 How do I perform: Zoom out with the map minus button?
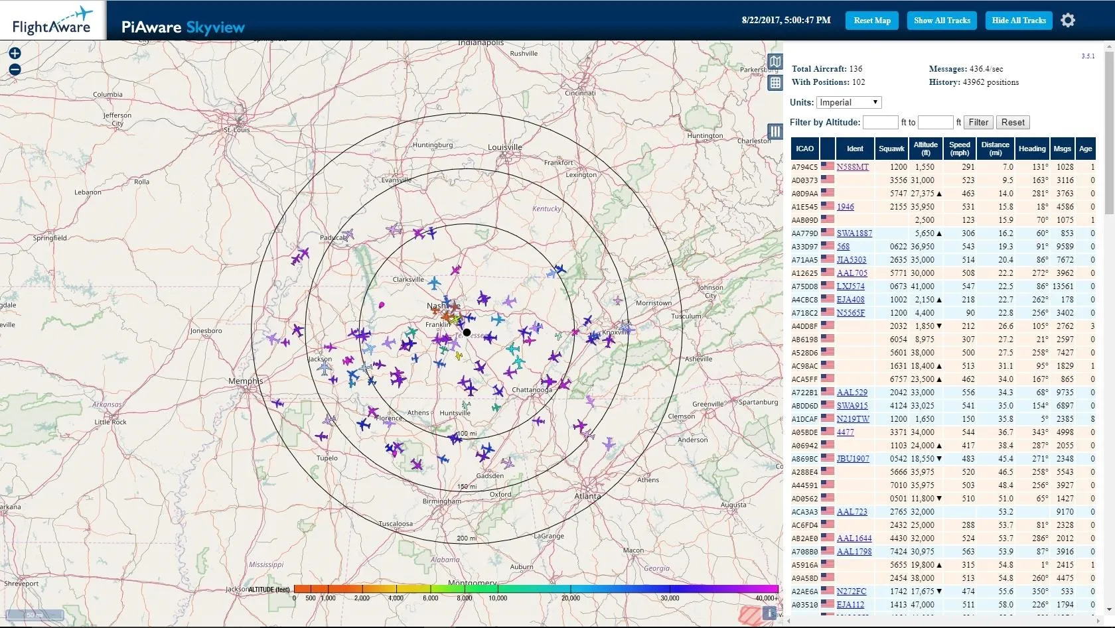pyautogui.click(x=15, y=70)
